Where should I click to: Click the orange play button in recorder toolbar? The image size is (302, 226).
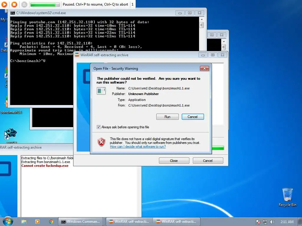coord(4,4)
